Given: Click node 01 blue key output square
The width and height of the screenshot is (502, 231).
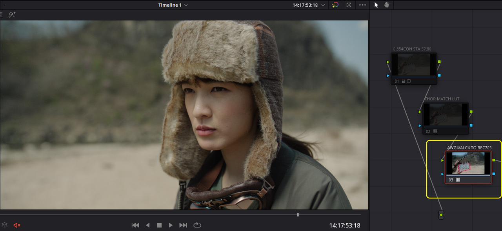Looking at the screenshot, I should point(439,75).
